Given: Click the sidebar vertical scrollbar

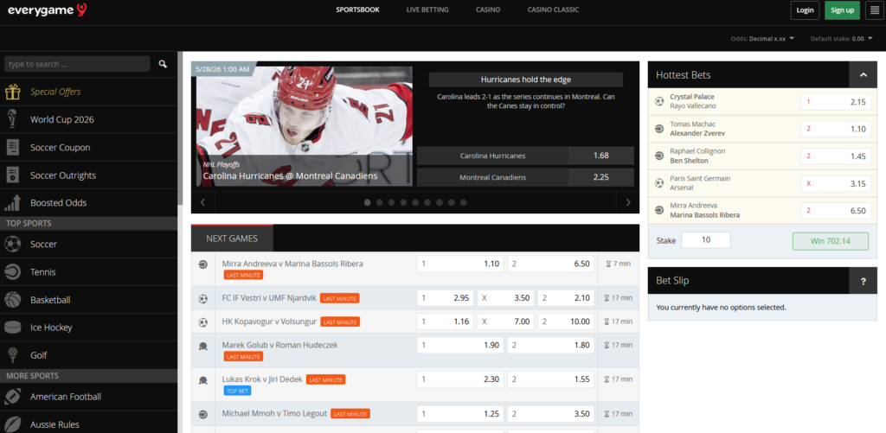Looking at the screenshot, I should point(180,129).
